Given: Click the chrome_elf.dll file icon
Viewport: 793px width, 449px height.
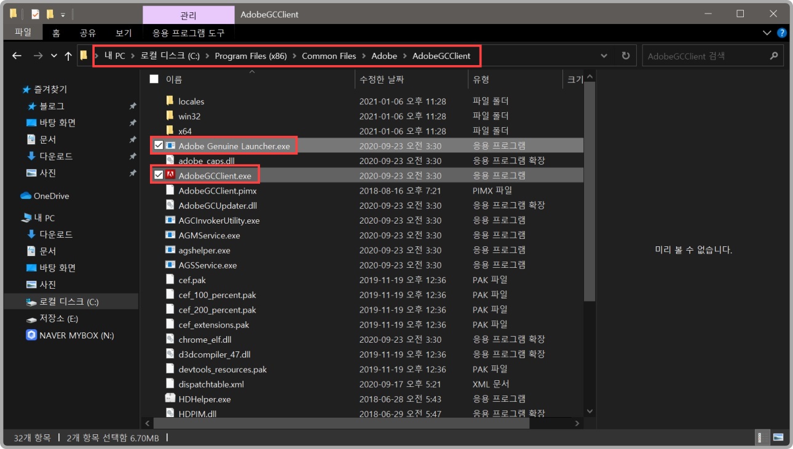Looking at the screenshot, I should pos(170,340).
